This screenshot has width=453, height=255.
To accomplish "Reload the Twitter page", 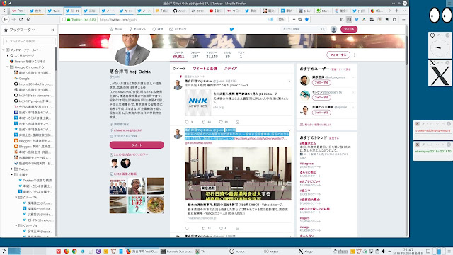I will 21,19.
